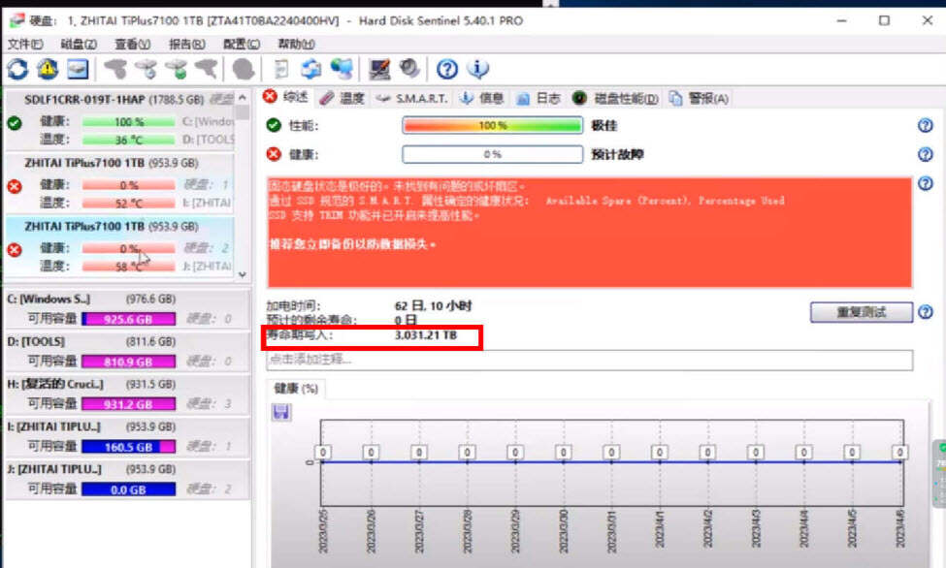Click the help (?) icon beside 性能 row
946x568 pixels.
925,125
